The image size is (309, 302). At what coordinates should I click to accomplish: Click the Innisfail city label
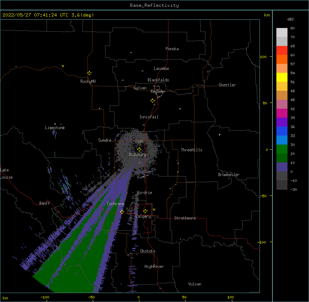coord(149,117)
